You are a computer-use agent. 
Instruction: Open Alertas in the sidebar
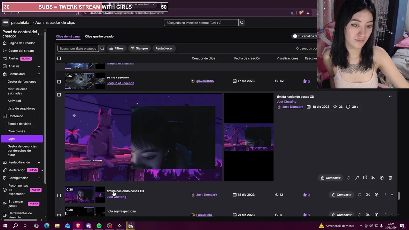pos(13,58)
